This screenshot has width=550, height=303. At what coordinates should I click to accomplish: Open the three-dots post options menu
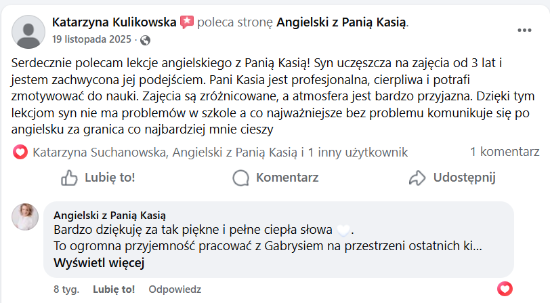point(524,31)
